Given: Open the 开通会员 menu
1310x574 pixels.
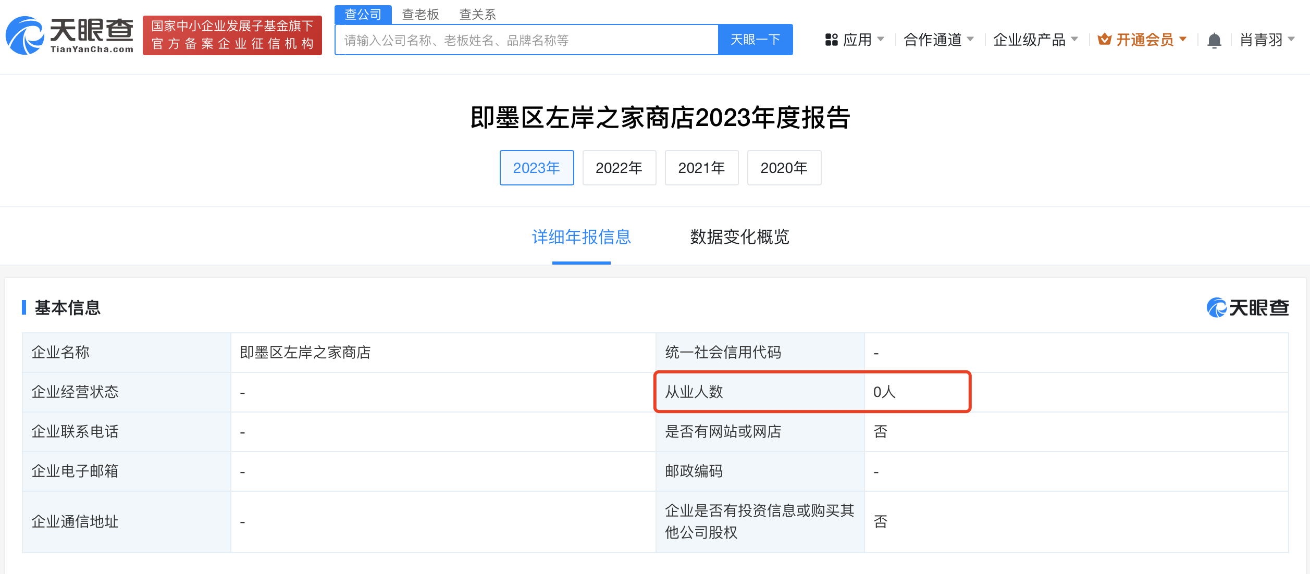Looking at the screenshot, I should pos(1145,39).
